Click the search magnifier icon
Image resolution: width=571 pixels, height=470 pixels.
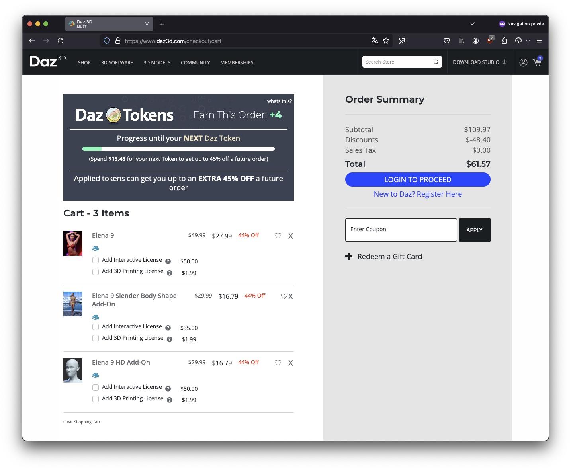pos(436,62)
